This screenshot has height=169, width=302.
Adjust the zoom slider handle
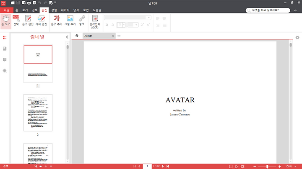pos(267,166)
